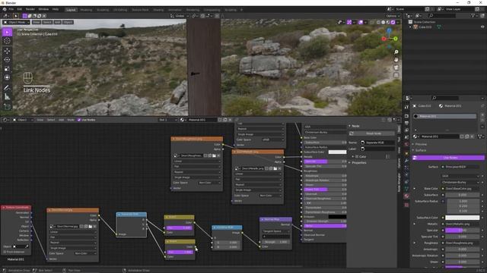The width and height of the screenshot is (487, 273).
Task: Select the Move tool in viewport toolbar
Action: tap(7, 51)
